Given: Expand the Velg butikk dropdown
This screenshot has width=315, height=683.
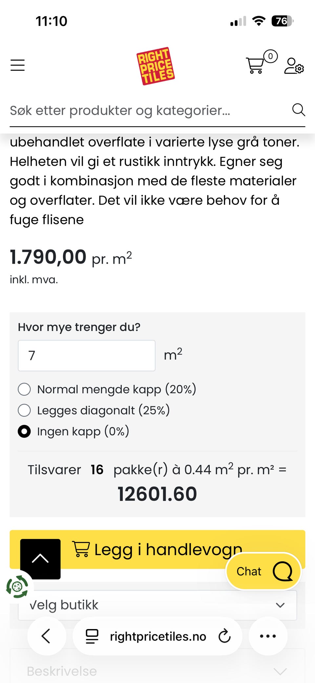Looking at the screenshot, I should (x=157, y=605).
